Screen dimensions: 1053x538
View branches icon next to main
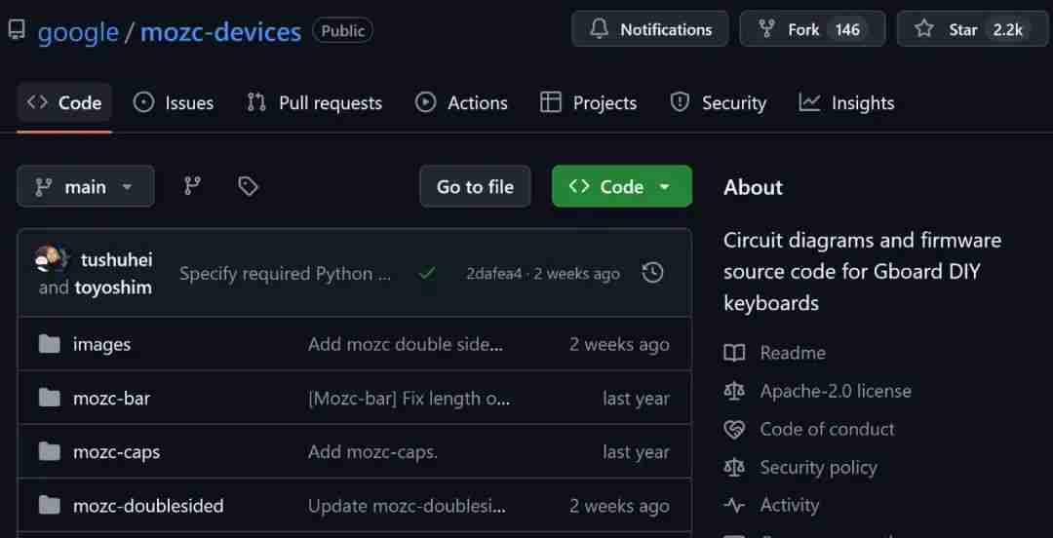tap(192, 186)
